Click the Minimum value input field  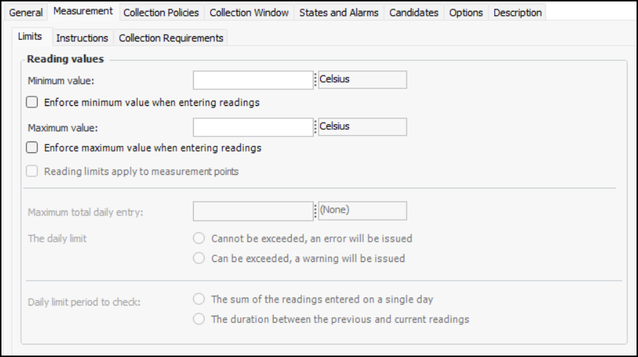tap(253, 80)
